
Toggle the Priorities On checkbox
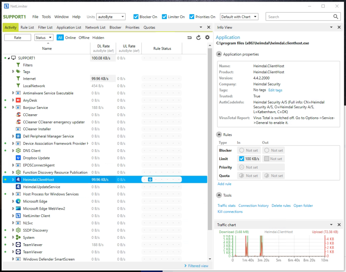[x=192, y=17]
